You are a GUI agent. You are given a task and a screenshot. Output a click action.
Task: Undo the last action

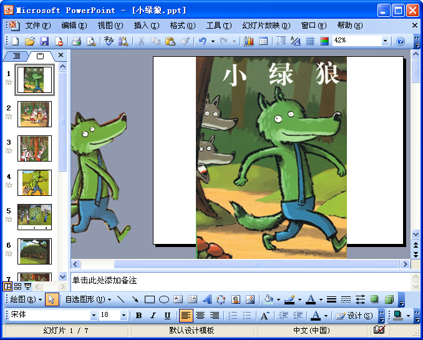tap(203, 41)
